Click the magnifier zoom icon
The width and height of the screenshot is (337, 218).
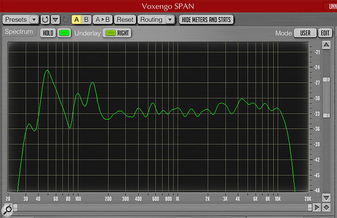coord(8,210)
